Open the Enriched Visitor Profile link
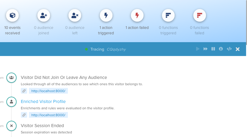 pyautogui.click(x=43, y=101)
